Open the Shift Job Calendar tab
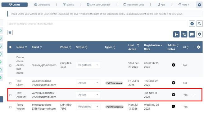Viewport: 208px width, 114px height. tap(98, 5)
